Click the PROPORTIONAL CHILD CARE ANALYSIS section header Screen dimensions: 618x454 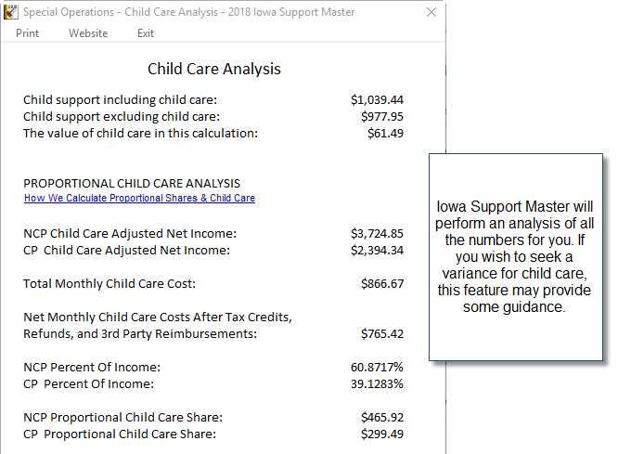(132, 184)
